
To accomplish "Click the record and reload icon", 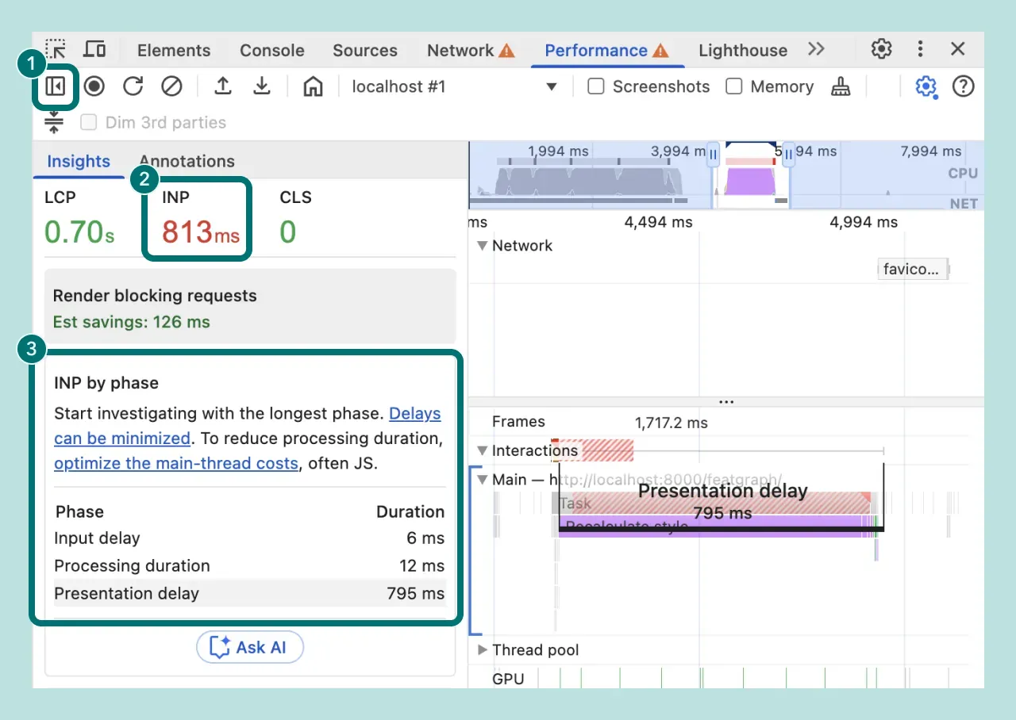I will pos(133,86).
